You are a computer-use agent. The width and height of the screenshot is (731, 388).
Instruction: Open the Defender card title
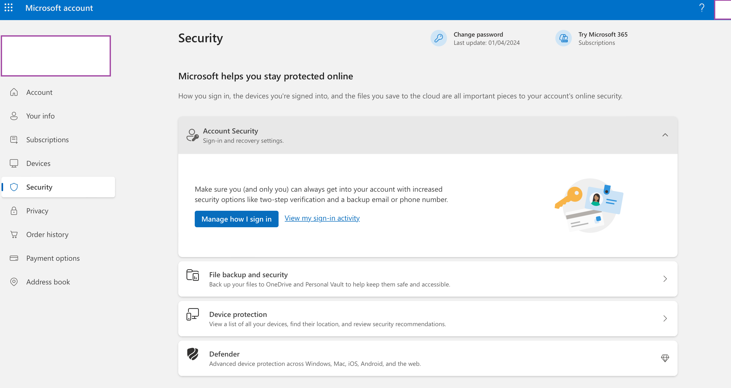(x=224, y=354)
